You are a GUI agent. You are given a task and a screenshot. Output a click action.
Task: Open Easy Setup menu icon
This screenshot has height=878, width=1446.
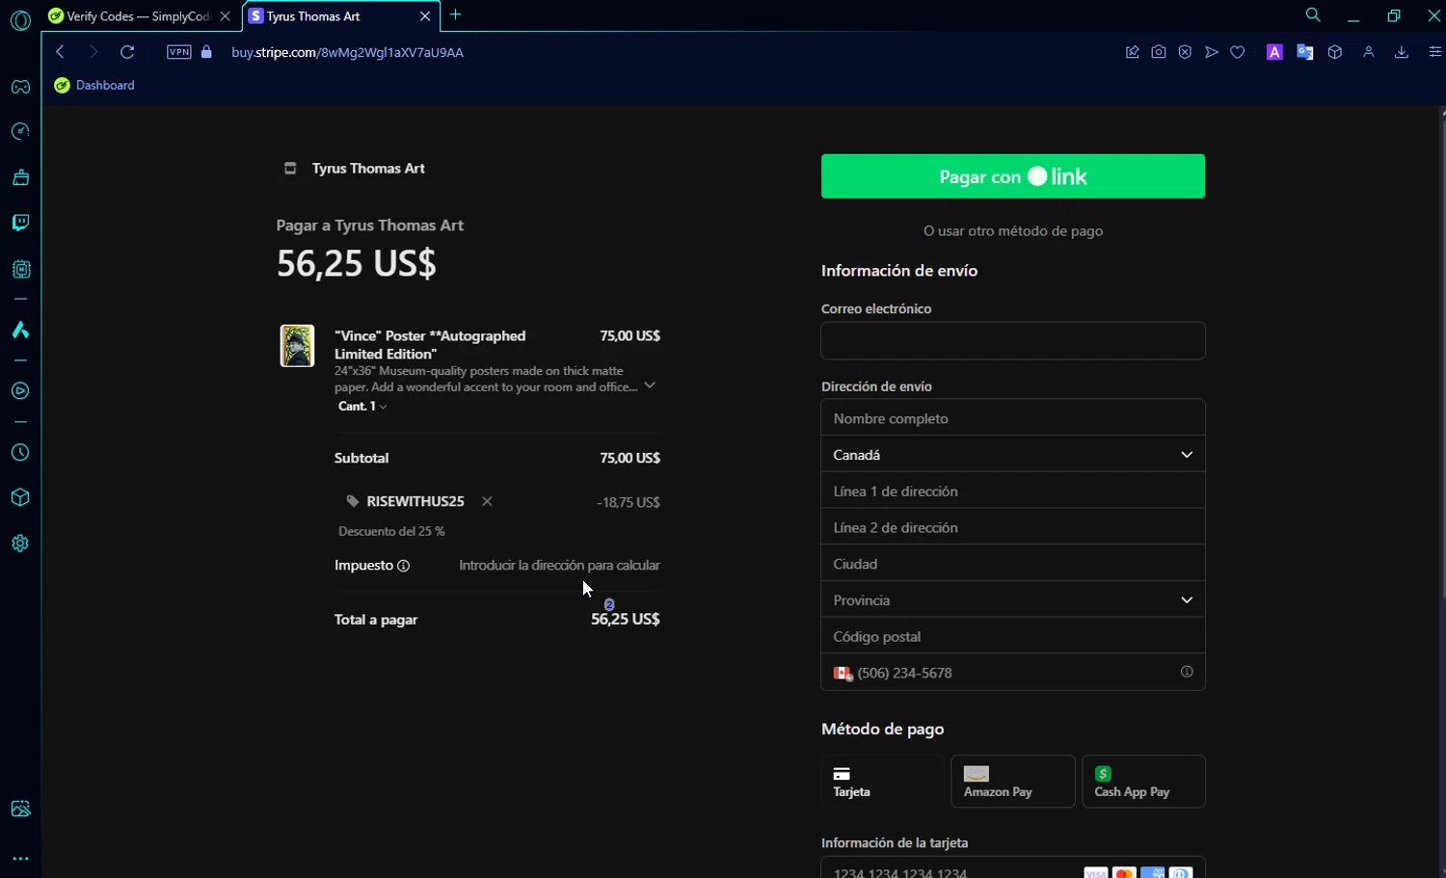coord(1434,52)
